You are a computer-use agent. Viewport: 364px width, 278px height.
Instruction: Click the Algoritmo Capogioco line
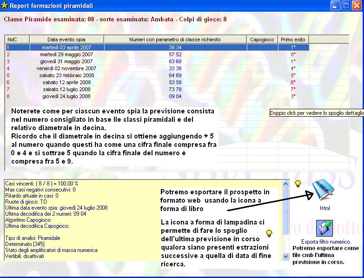coord(28,220)
